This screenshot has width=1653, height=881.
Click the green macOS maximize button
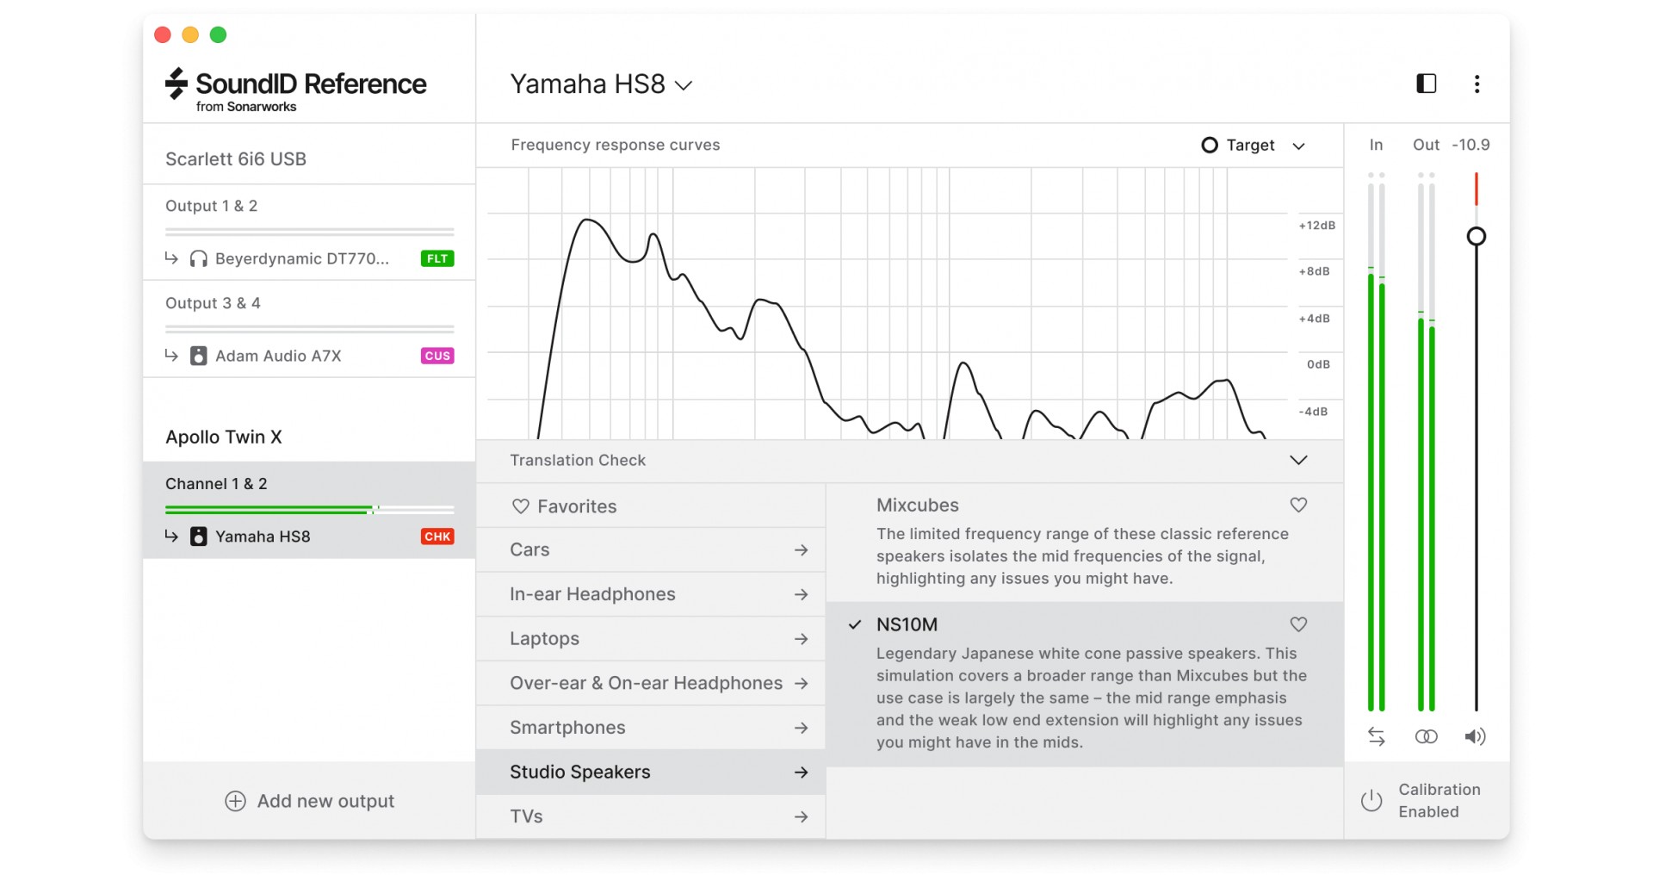tap(218, 34)
